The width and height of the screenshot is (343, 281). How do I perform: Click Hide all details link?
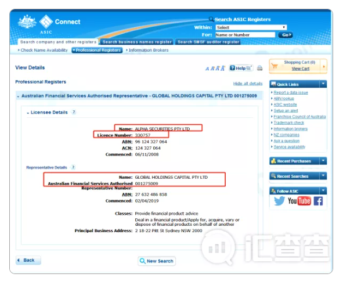[x=248, y=84]
